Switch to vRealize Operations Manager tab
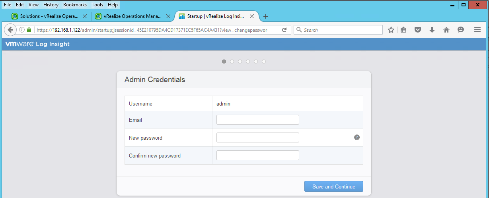The image size is (489, 198). pyautogui.click(x=132, y=17)
